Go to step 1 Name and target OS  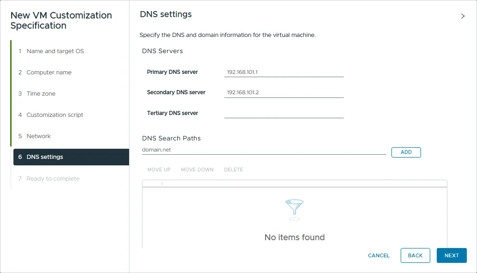tap(55, 51)
